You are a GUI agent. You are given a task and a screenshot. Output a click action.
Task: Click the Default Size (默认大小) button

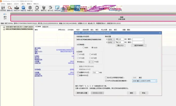tap(121, 46)
